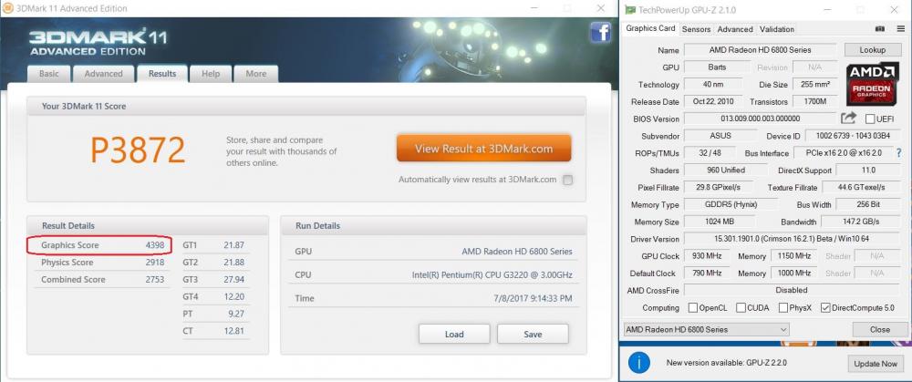
Task: Click the Combined Score 2753 row
Action: pos(102,280)
